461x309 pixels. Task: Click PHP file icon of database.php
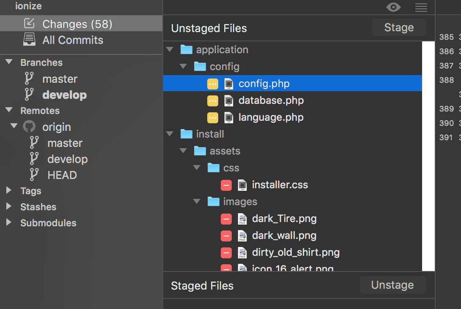pos(229,100)
